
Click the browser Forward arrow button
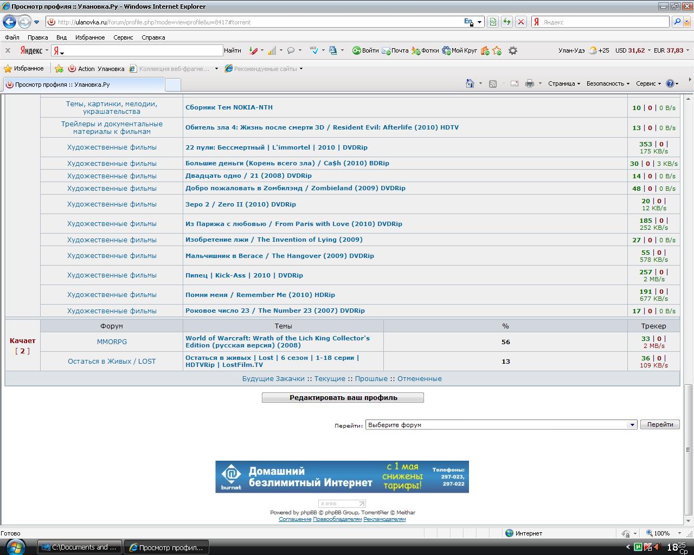(24, 22)
